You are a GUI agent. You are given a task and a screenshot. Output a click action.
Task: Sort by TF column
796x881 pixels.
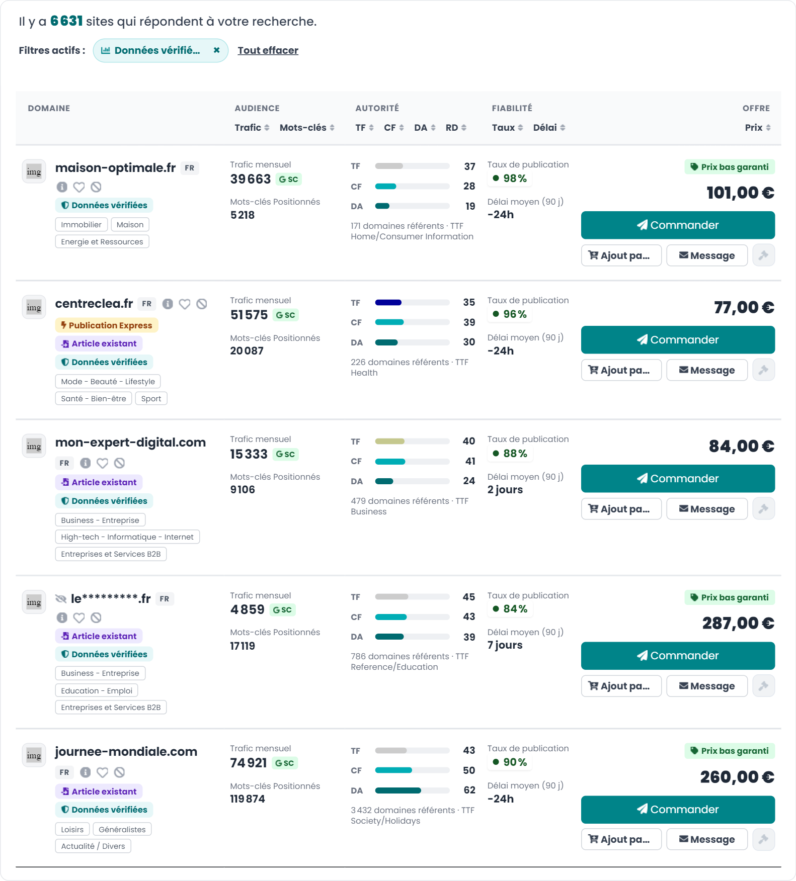(x=364, y=128)
